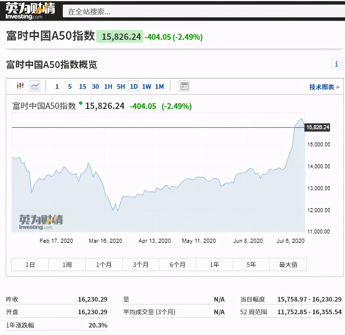
Task: Open 技术图表 link
Action: tap(322, 87)
